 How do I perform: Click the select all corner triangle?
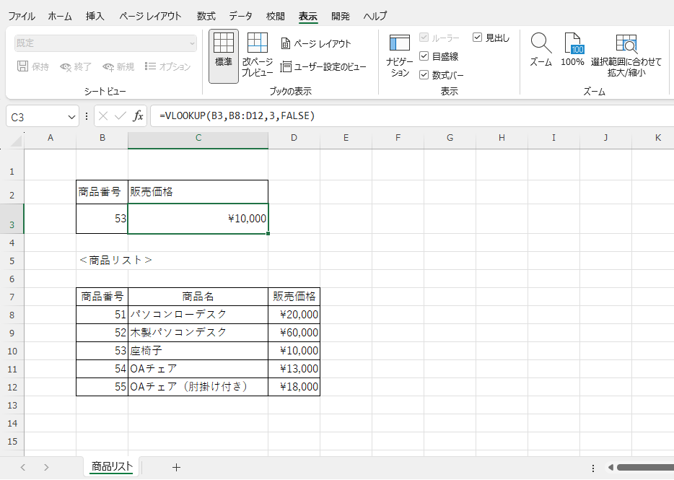point(15,141)
